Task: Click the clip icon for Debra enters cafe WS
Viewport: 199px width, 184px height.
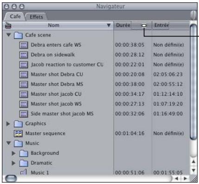Action: (24, 45)
